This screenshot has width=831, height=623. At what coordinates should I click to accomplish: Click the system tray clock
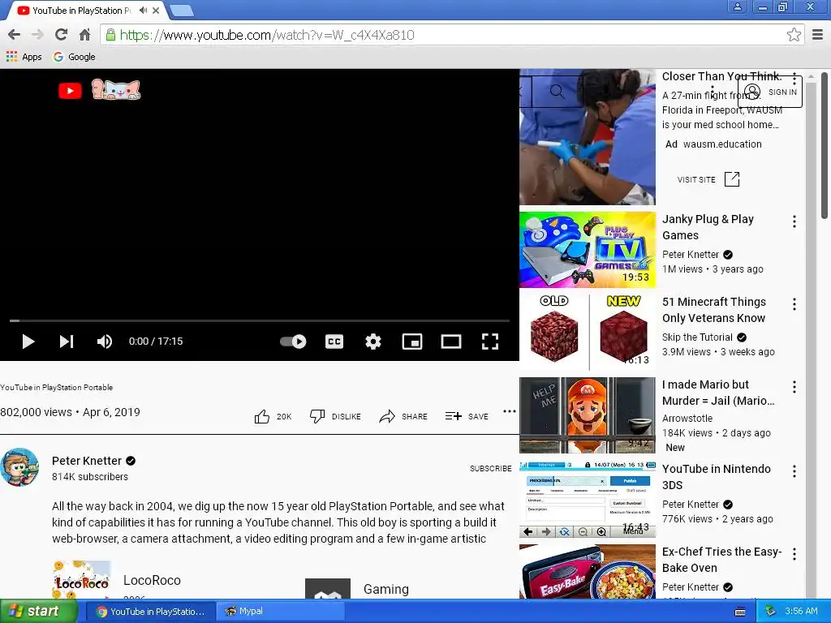[x=801, y=612]
